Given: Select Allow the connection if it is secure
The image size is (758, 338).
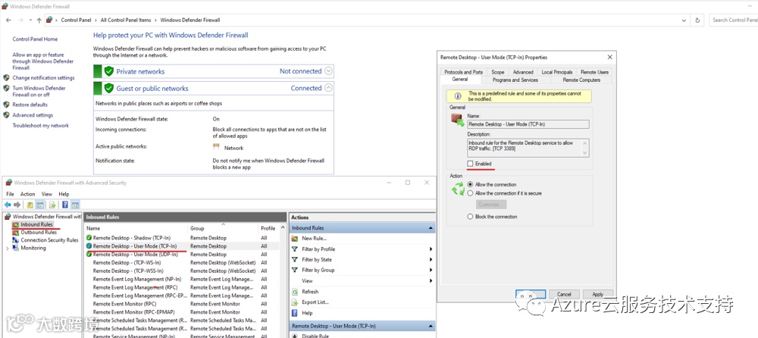Looking at the screenshot, I should pos(471,193).
